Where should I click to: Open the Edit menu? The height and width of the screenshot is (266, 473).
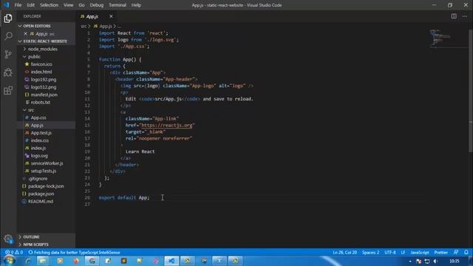pyautogui.click(x=31, y=5)
